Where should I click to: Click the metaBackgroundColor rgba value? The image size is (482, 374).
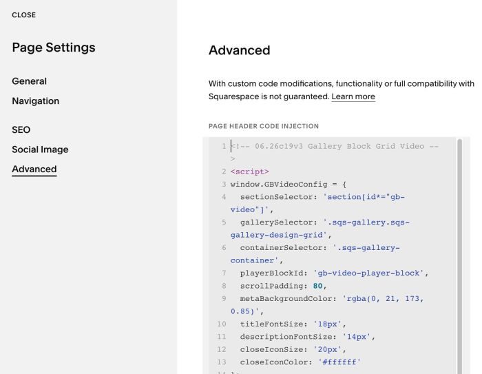tap(327, 305)
